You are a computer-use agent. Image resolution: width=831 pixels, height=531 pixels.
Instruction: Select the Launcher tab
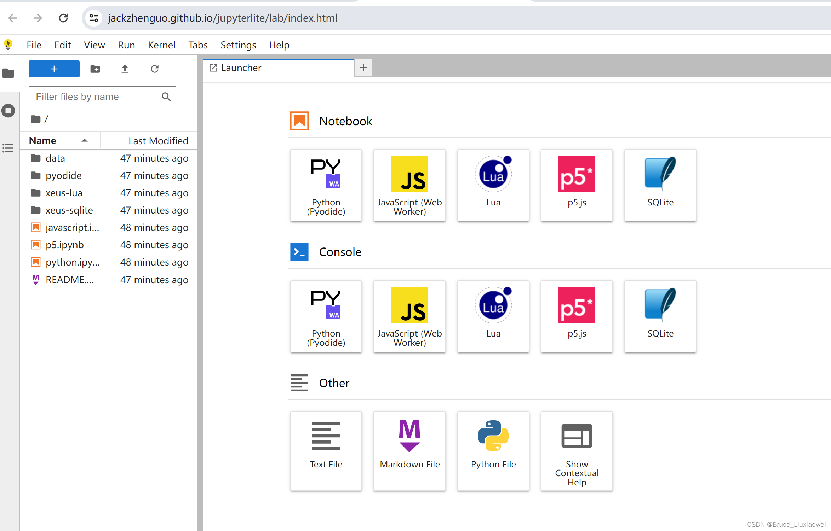point(279,68)
